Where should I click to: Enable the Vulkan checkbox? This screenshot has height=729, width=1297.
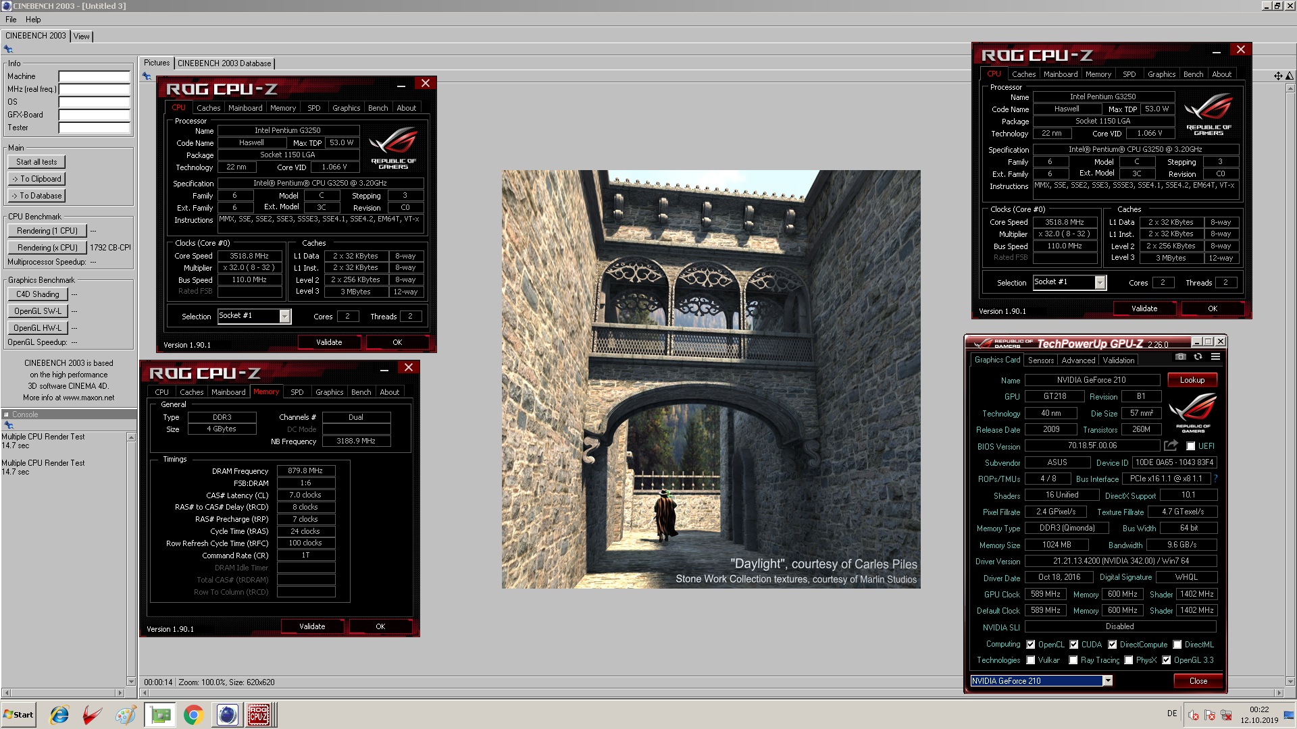pos(1030,660)
